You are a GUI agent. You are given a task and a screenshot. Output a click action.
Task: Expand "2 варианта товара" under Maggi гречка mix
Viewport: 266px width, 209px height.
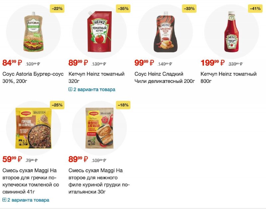coord(26,200)
